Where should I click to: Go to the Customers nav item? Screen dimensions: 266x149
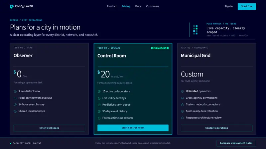(153, 6)
